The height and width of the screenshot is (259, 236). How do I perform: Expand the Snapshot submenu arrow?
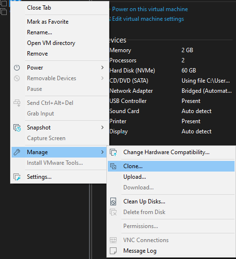point(103,128)
